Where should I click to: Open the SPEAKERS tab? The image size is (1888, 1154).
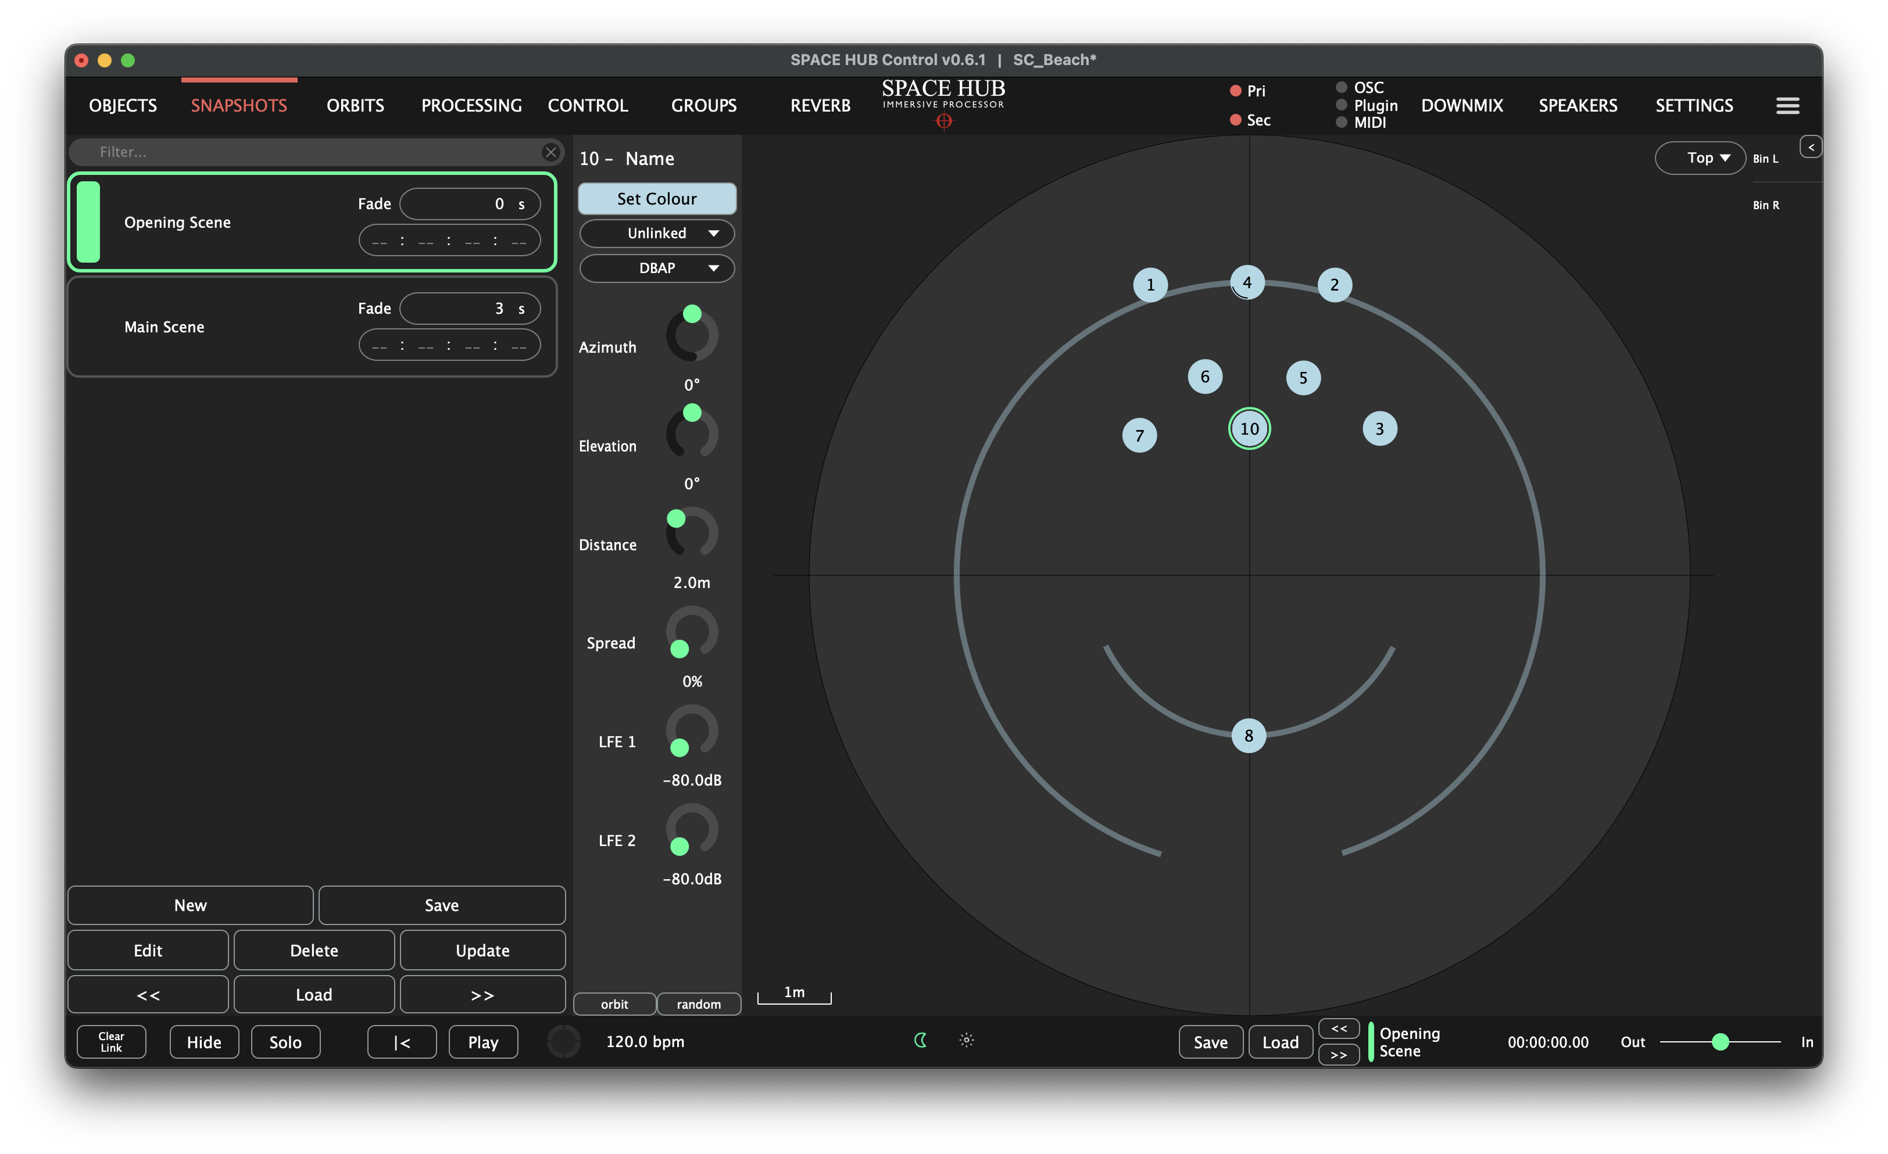pyautogui.click(x=1578, y=106)
